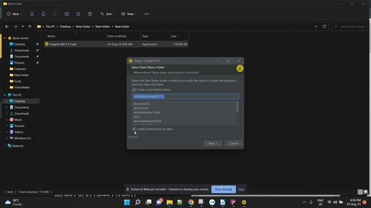Open address bar history dropdown
This screenshot has width=371, height=208.
pyautogui.click(x=316, y=27)
